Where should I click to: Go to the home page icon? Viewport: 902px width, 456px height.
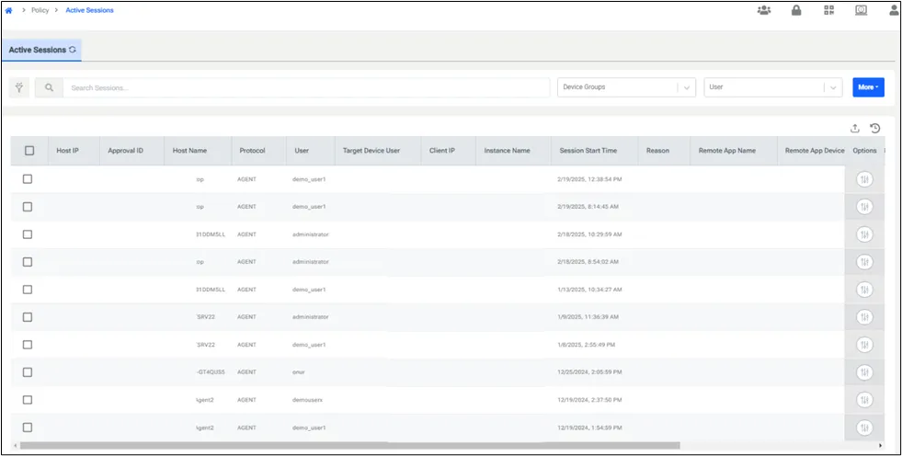pos(8,10)
